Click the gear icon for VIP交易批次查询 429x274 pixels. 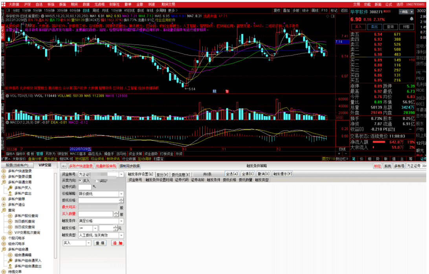[10, 232]
